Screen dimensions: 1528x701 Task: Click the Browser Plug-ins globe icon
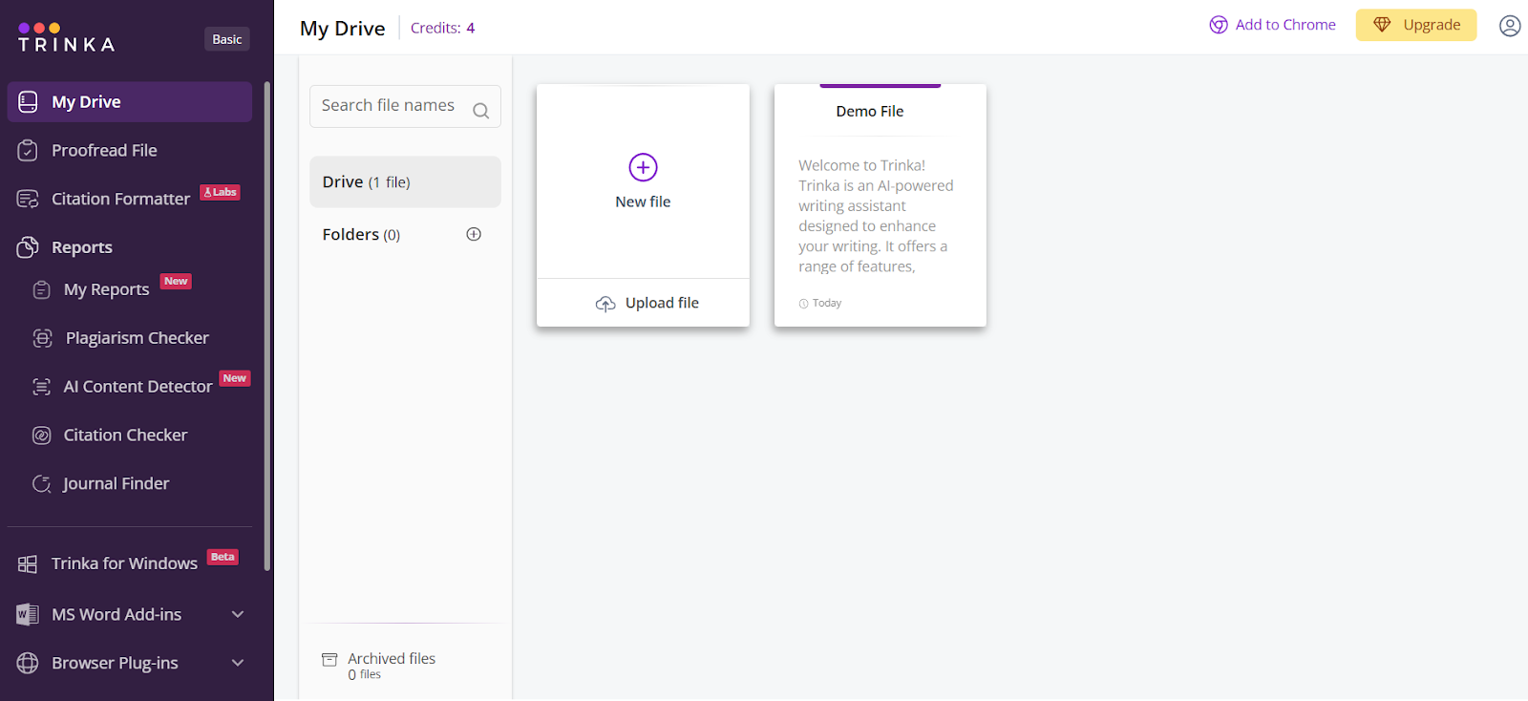28,663
